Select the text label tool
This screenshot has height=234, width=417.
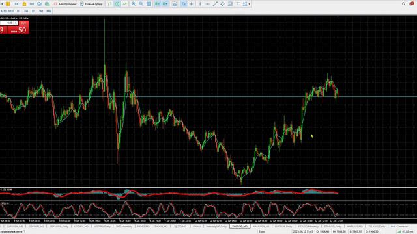click(238, 4)
